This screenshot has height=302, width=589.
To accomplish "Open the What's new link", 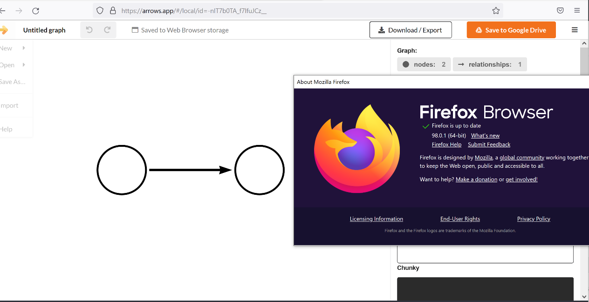I will click(x=485, y=136).
